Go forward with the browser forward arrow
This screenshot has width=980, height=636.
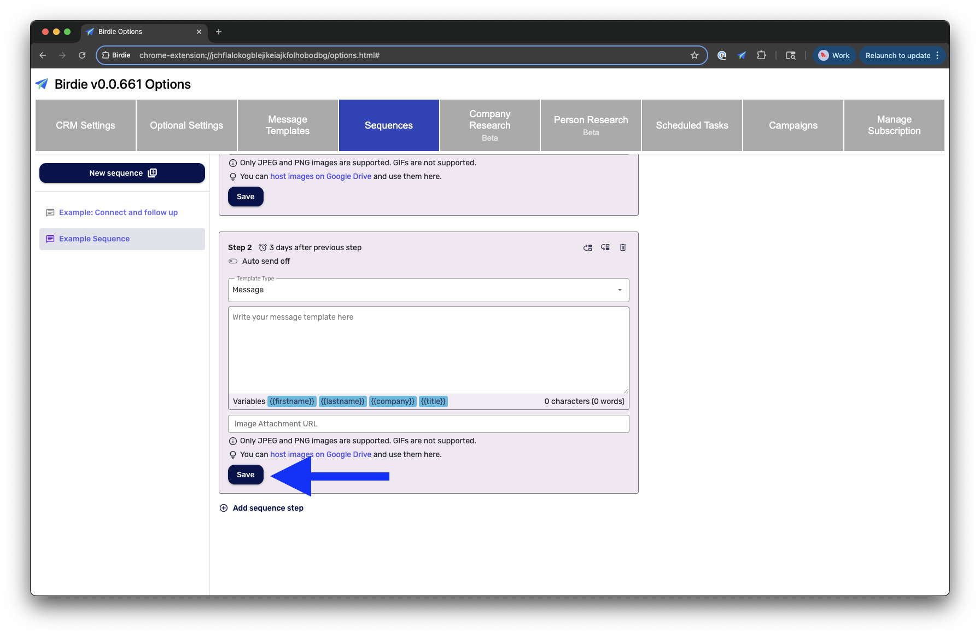[x=62, y=55]
